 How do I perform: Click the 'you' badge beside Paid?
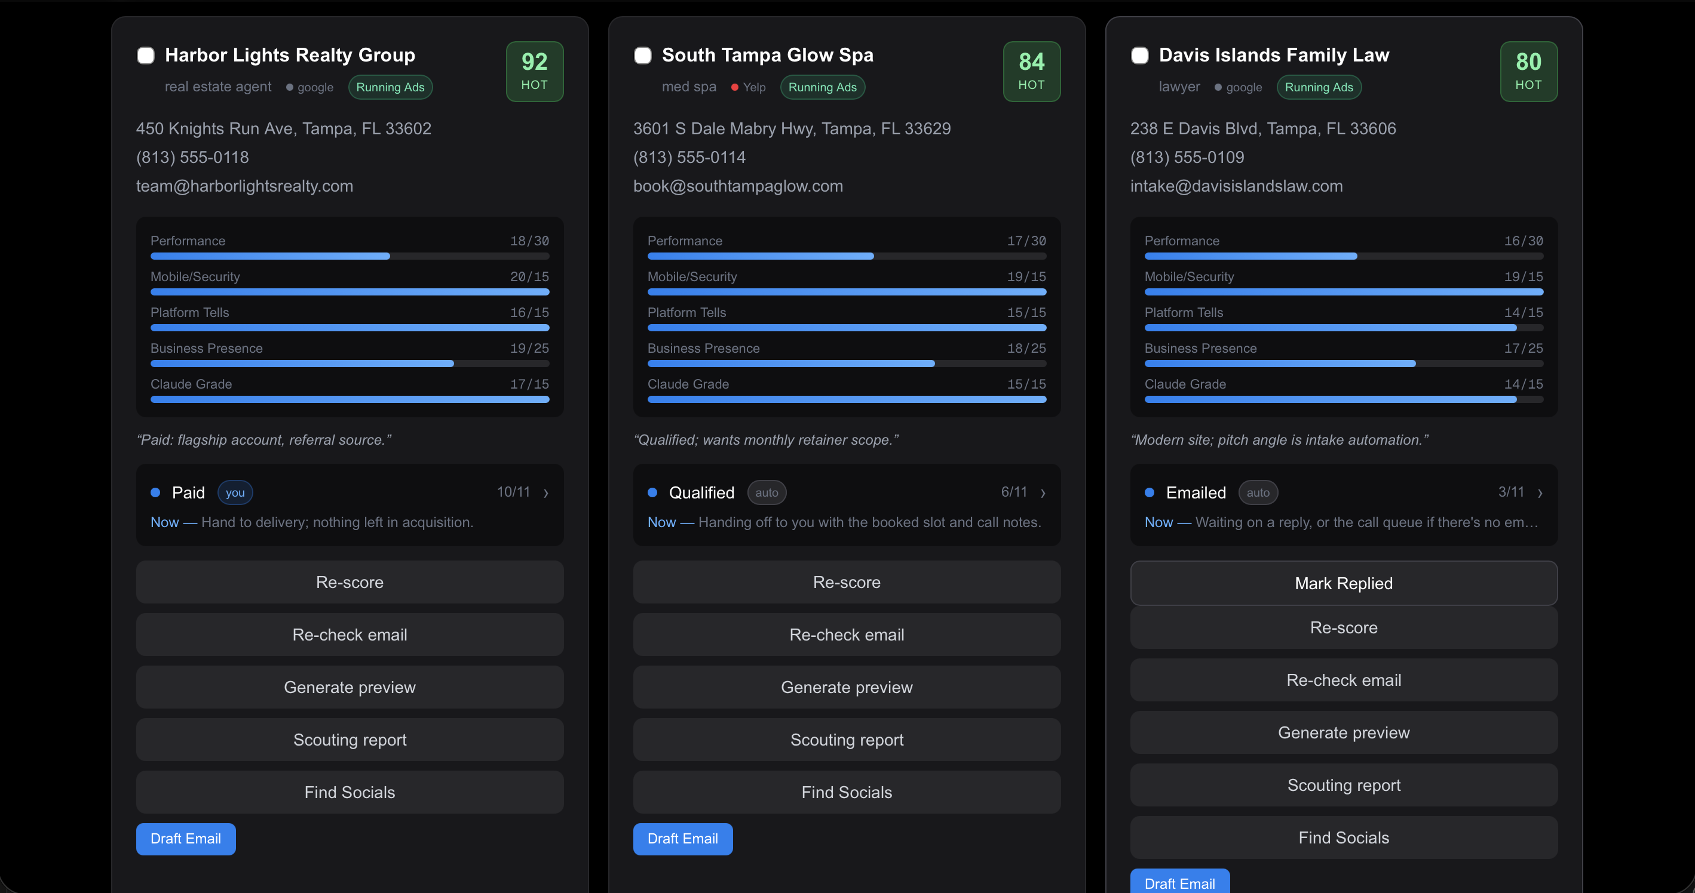point(235,492)
